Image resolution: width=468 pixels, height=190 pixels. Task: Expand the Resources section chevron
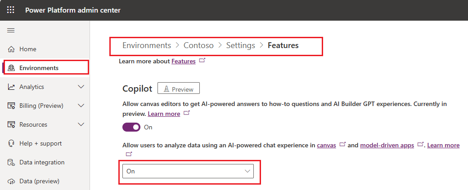pyautogui.click(x=81, y=124)
